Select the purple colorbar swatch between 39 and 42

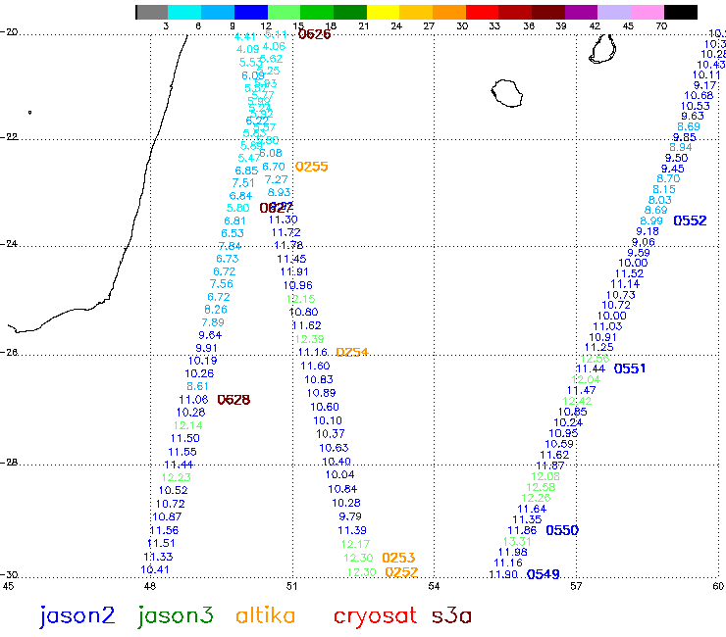tap(581, 12)
